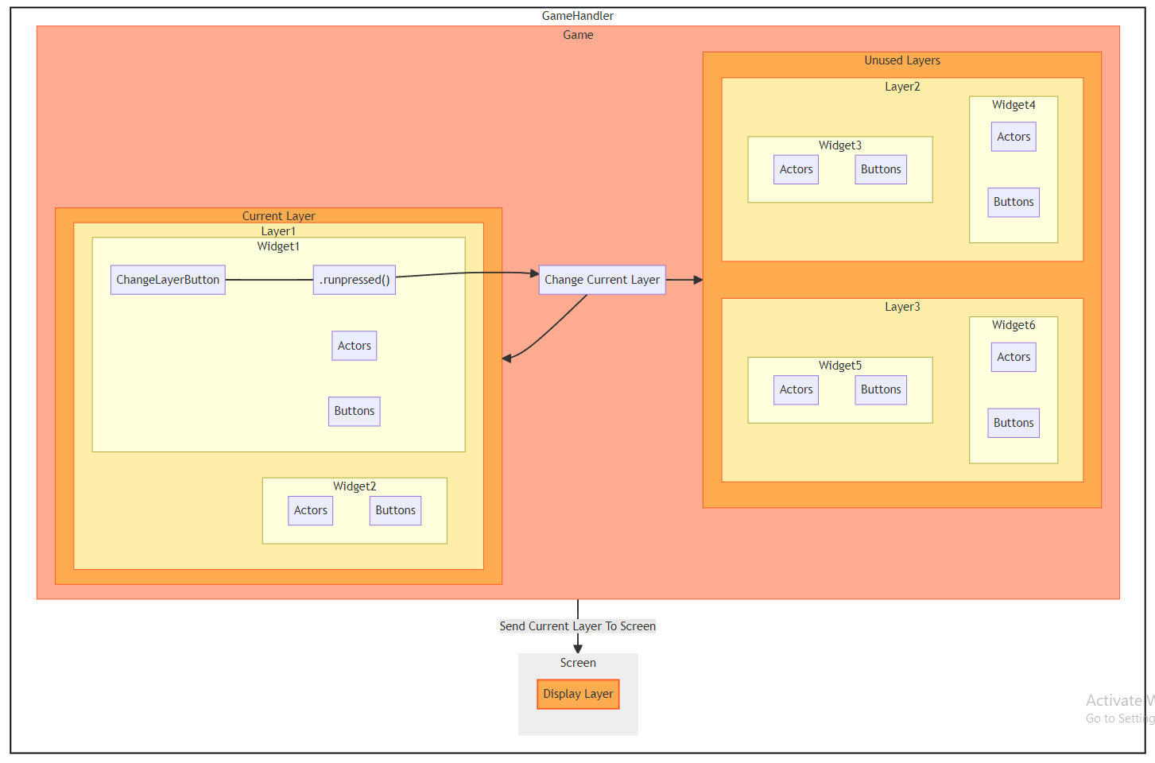Click the .runpressed() node
The height and width of the screenshot is (763, 1155).
tap(355, 280)
